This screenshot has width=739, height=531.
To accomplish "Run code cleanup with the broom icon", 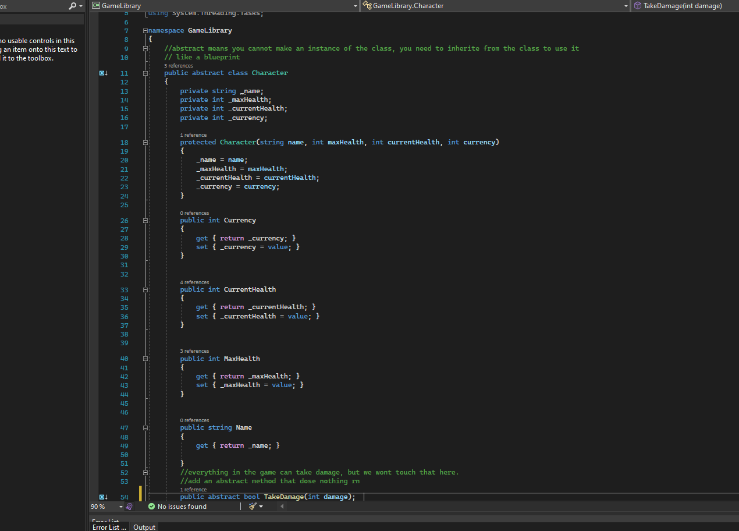I will point(253,507).
